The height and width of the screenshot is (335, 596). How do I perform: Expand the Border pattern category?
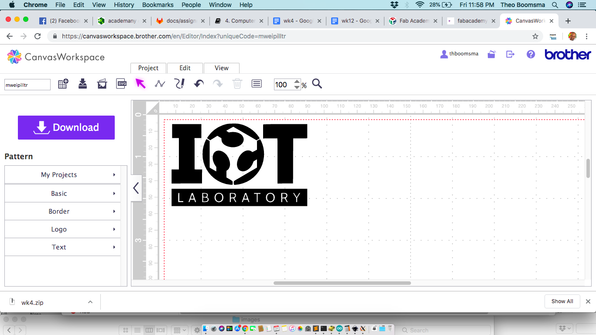coord(62,211)
